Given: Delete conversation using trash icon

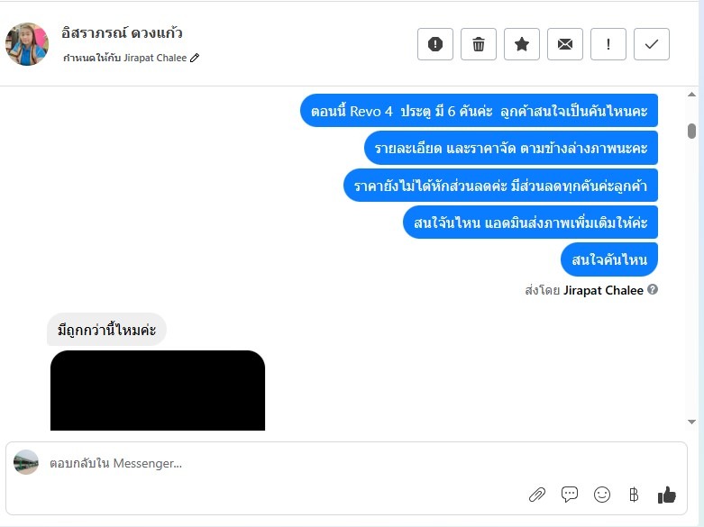Looking at the screenshot, I should coord(478,44).
